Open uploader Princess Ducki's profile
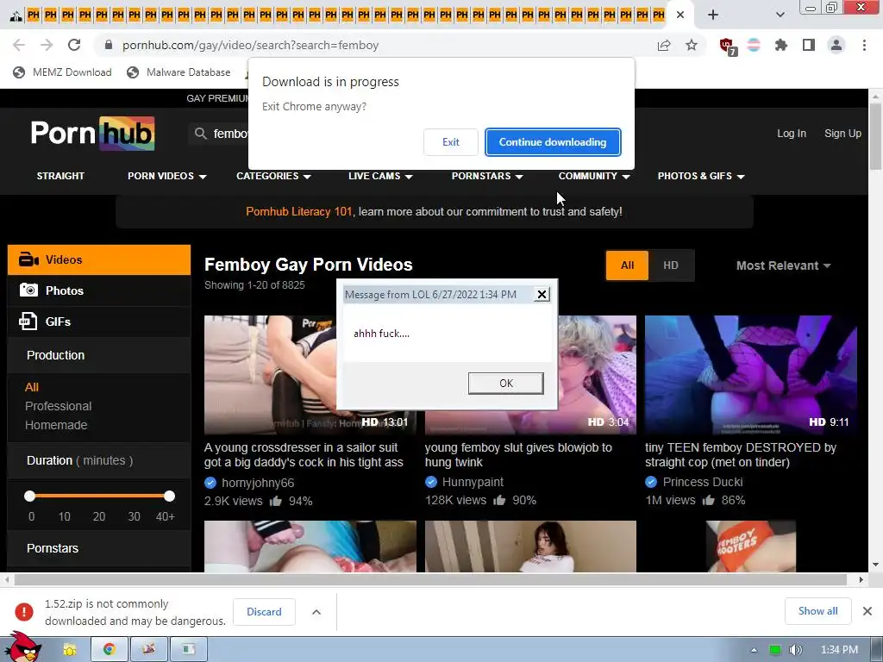Screen dimensions: 883x662 pos(702,482)
